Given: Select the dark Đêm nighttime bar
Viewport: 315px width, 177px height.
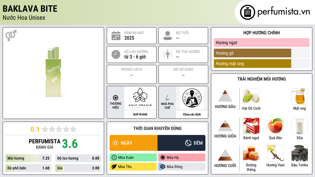Looking at the screenshot, I should (181, 143).
